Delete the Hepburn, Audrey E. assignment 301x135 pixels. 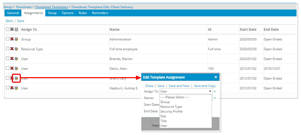12,88
